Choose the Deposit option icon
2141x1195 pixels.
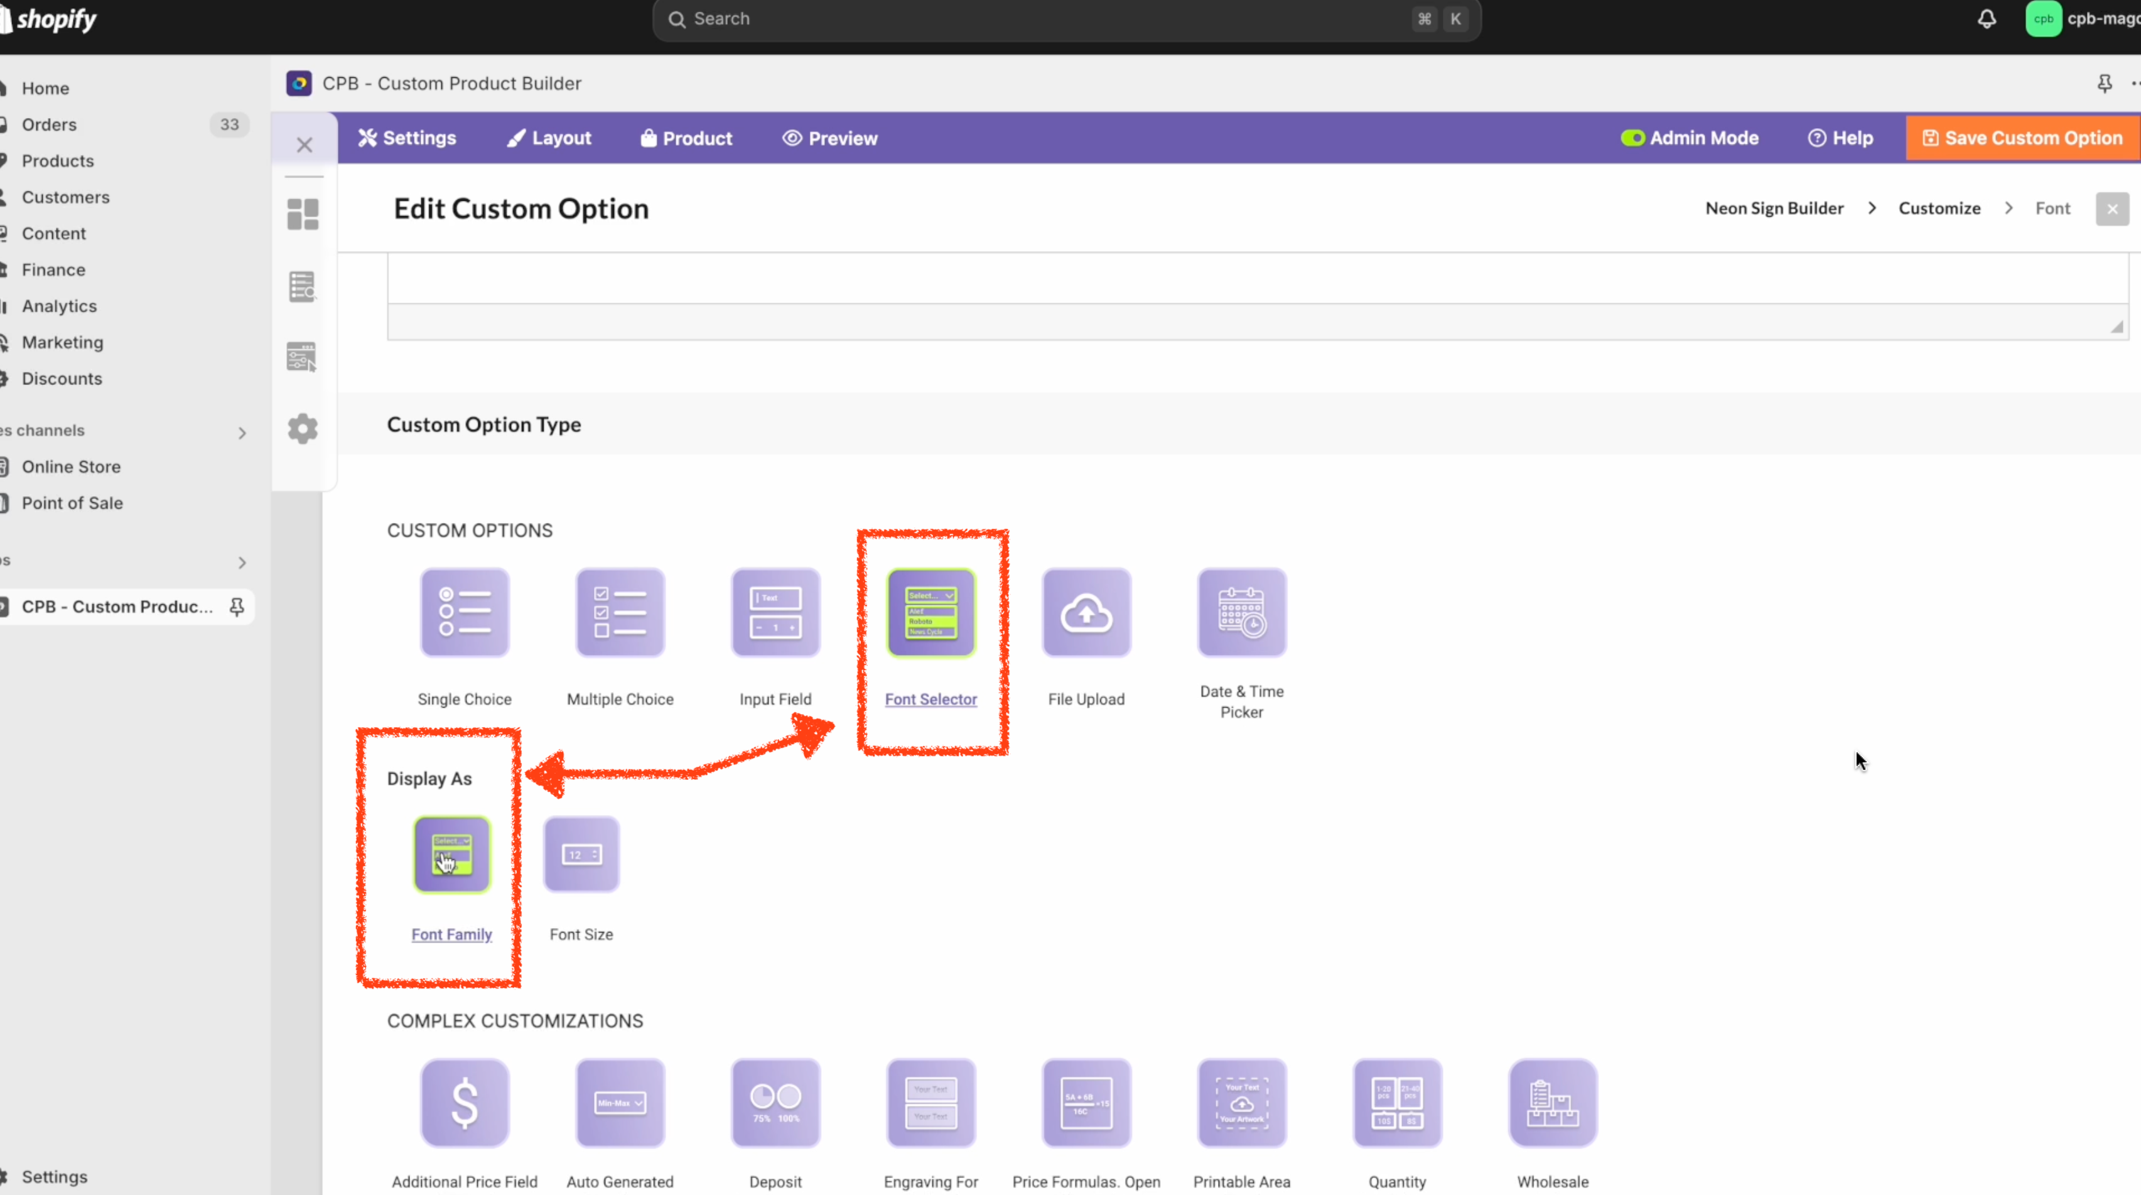[x=775, y=1103]
